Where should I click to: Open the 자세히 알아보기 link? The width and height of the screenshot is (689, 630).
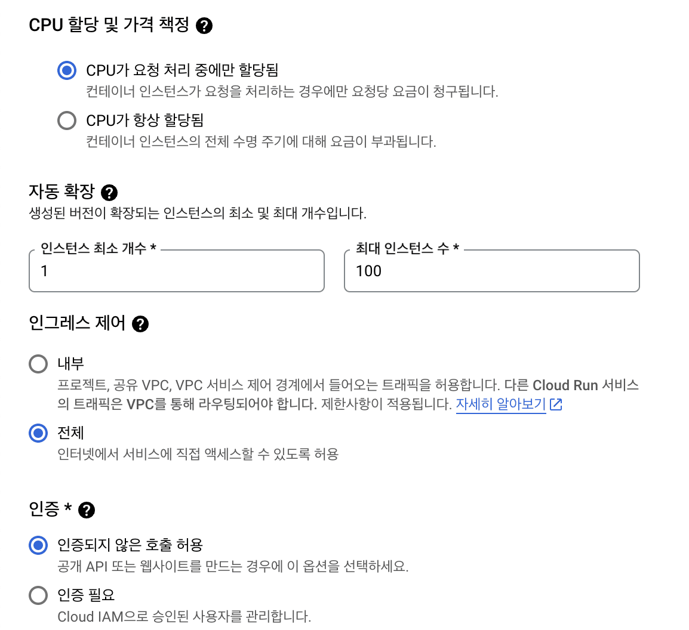[500, 404]
